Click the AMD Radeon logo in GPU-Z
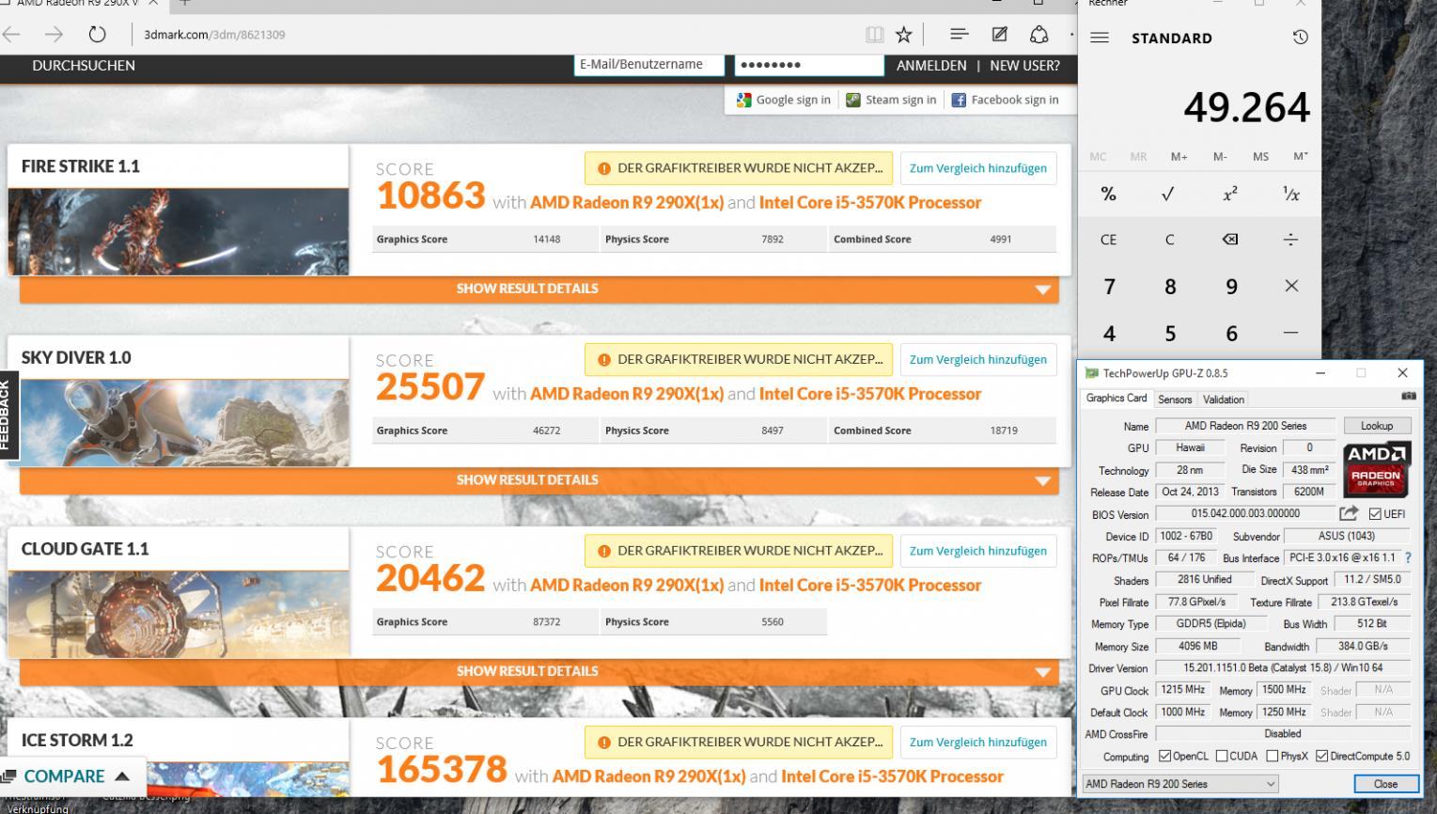Image resolution: width=1437 pixels, height=814 pixels. (x=1376, y=469)
